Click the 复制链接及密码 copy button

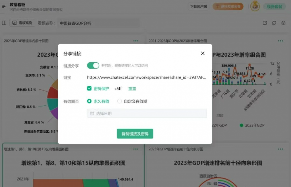click(x=135, y=133)
